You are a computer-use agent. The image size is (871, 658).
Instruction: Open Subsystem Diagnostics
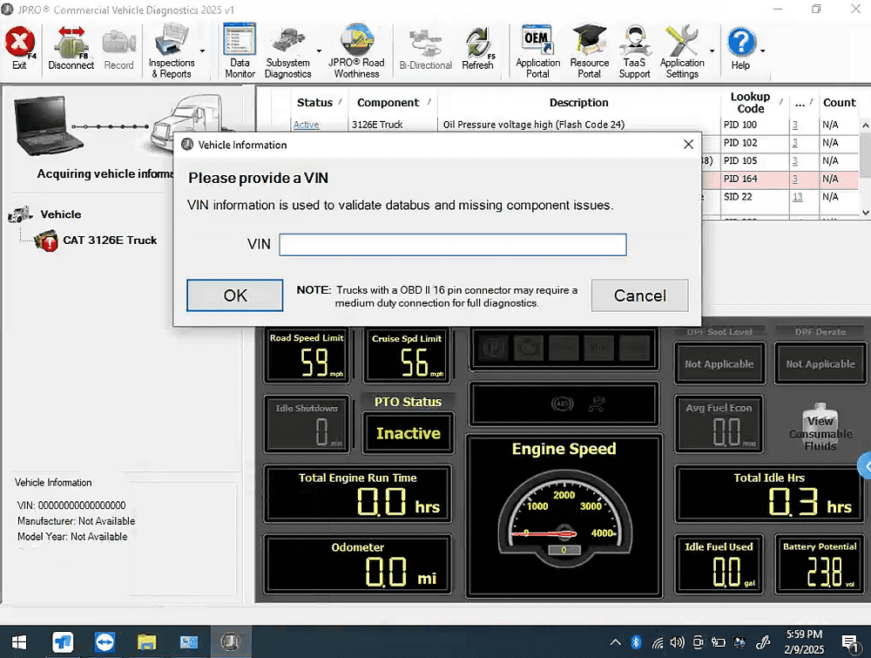coord(287,51)
